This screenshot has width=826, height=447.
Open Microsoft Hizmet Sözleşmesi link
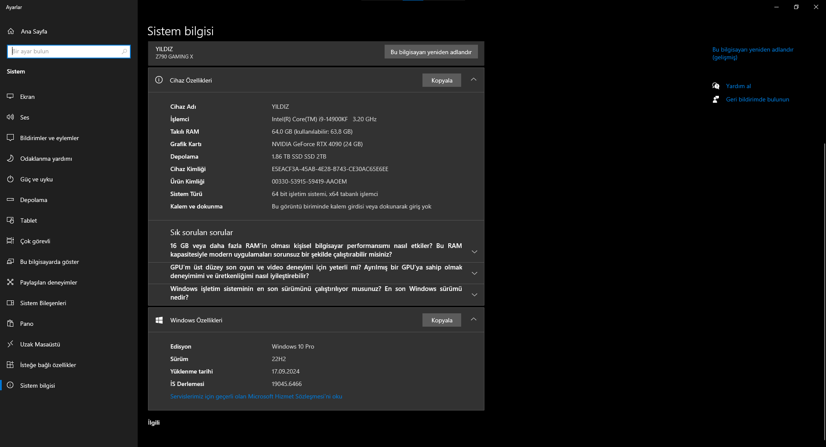tap(256, 396)
